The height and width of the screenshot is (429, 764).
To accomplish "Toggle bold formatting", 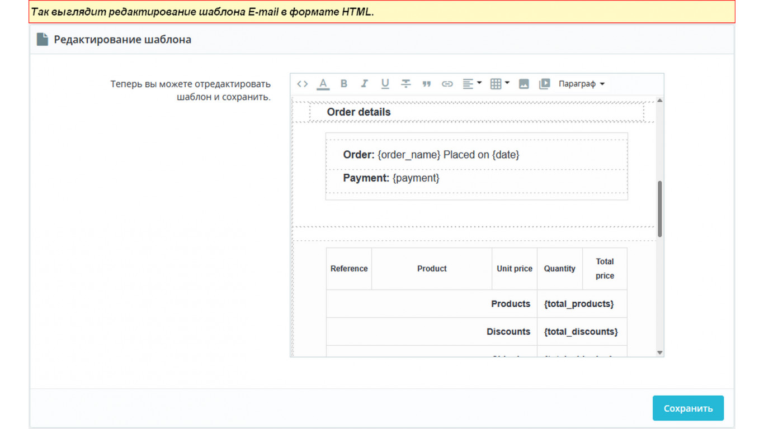I will (x=344, y=84).
